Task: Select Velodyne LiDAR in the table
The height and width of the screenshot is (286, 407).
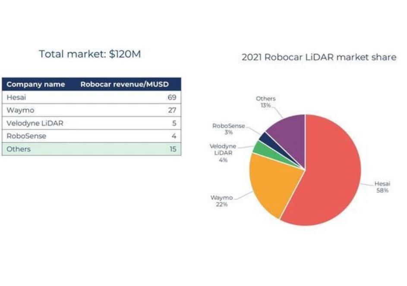Action: point(35,123)
